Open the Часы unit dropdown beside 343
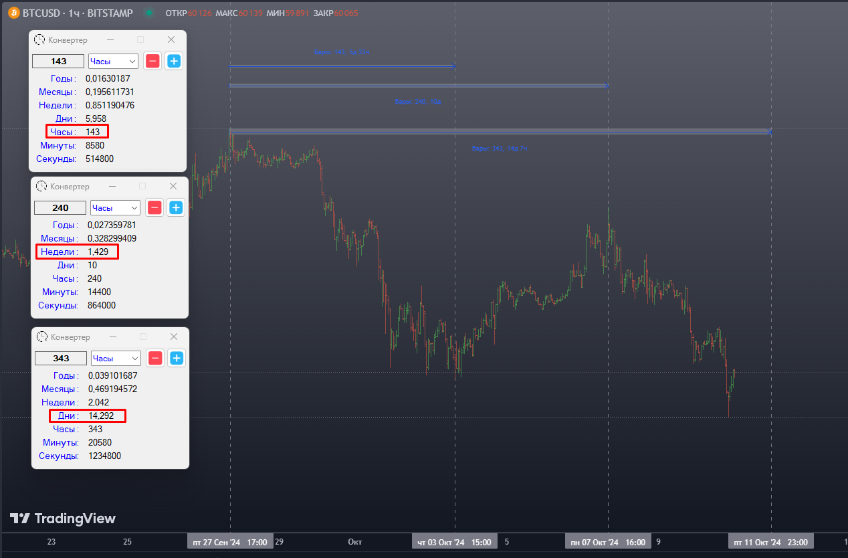Screen dimensions: 848x558 (x=116, y=358)
